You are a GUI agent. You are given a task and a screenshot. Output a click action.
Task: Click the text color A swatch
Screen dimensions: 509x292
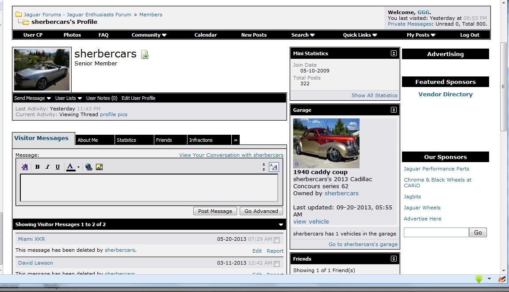70,167
